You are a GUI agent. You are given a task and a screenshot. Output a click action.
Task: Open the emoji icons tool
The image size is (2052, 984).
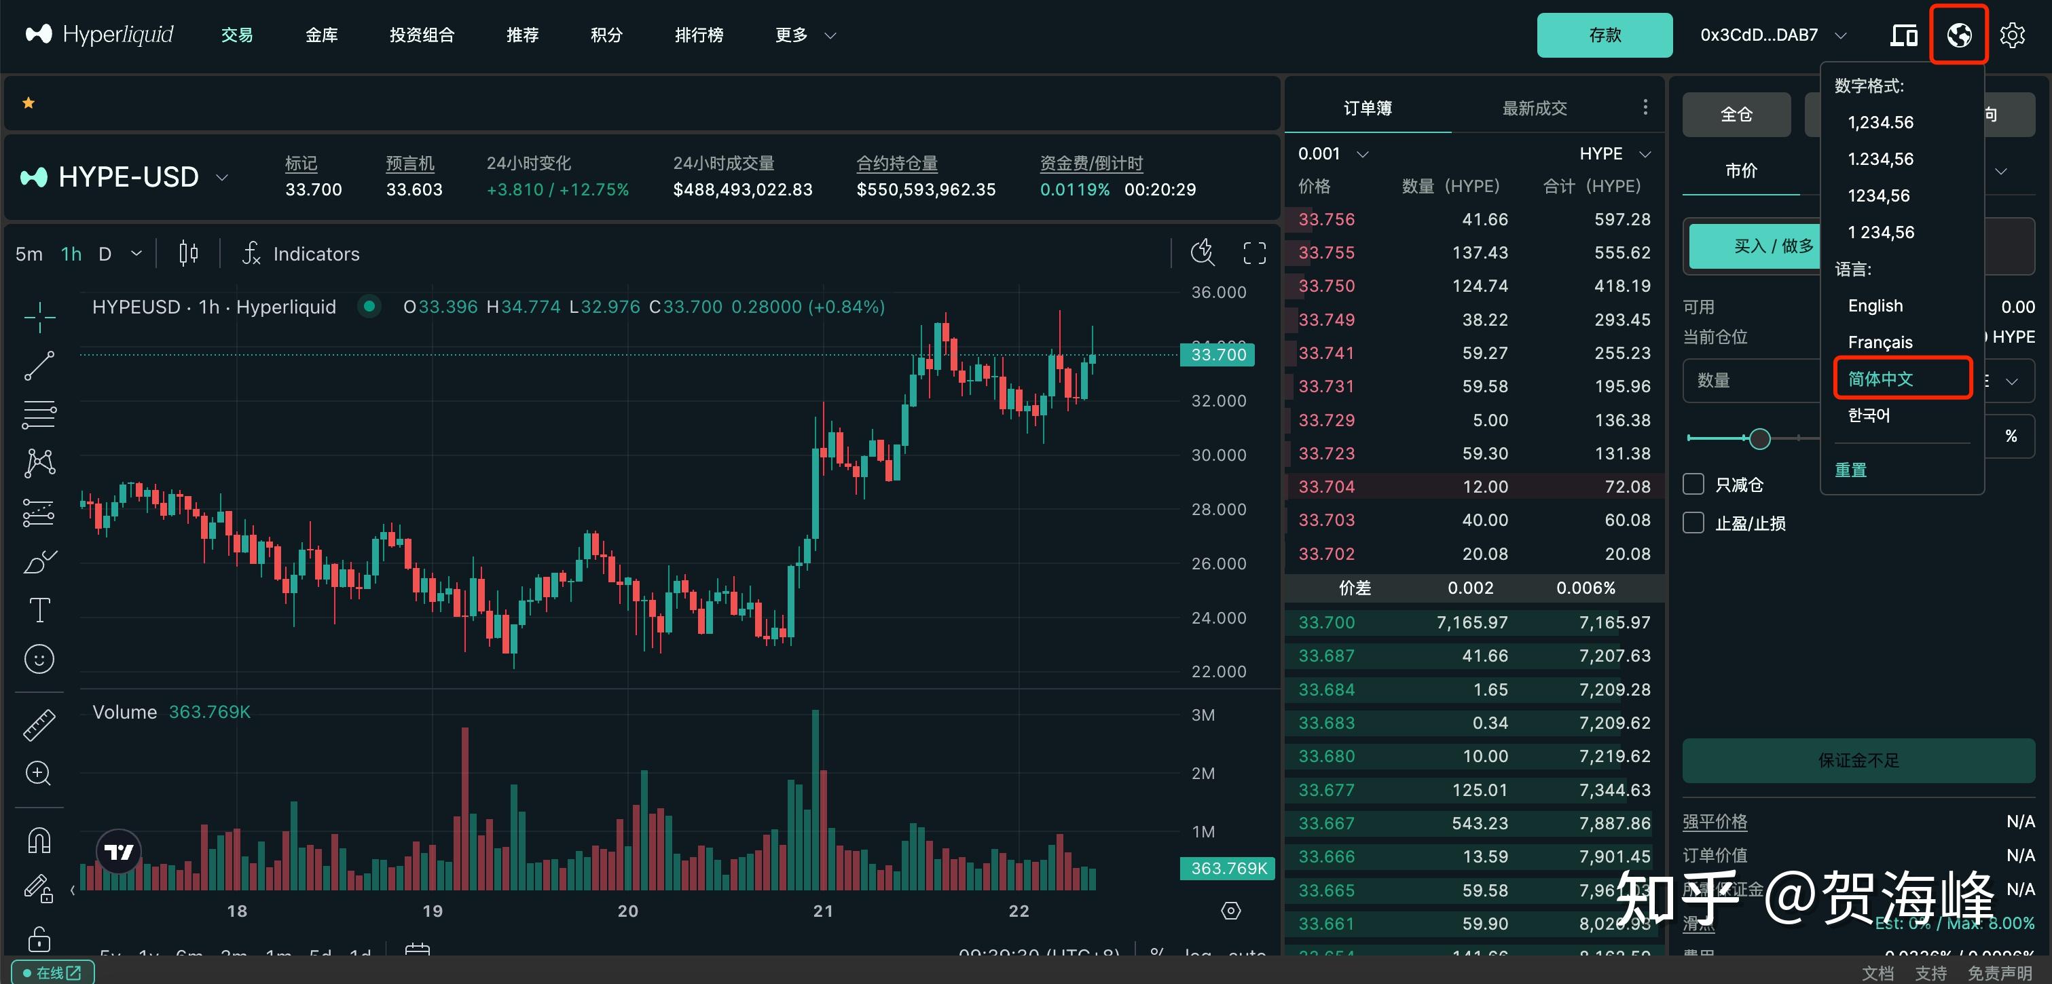pos(39,658)
